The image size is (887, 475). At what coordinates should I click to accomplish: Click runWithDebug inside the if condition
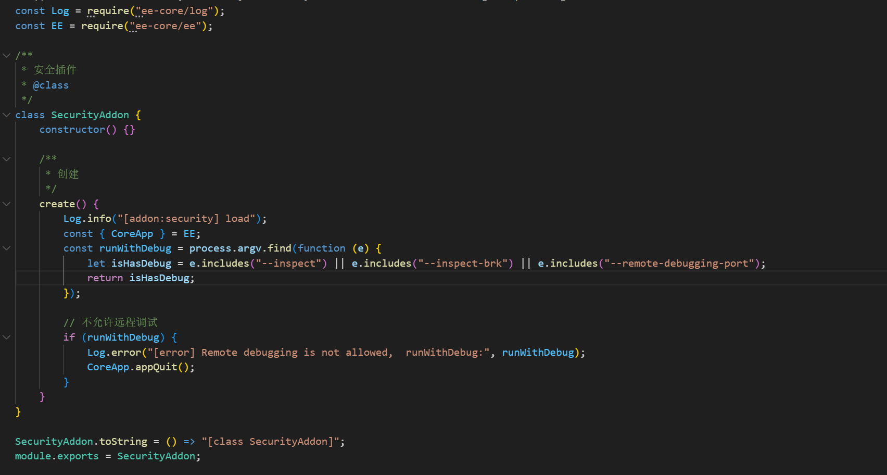(x=123, y=337)
